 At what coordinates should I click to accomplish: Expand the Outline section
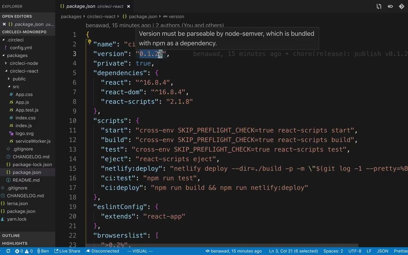(28, 236)
